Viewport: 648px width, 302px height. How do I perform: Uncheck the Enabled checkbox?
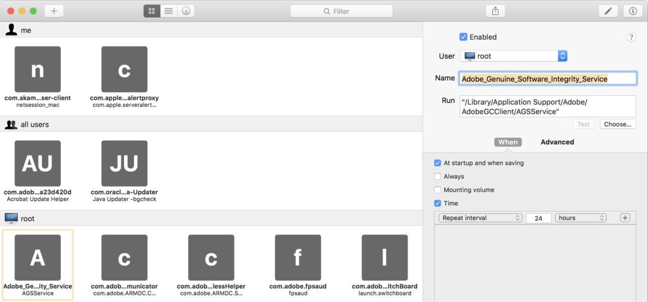[463, 37]
